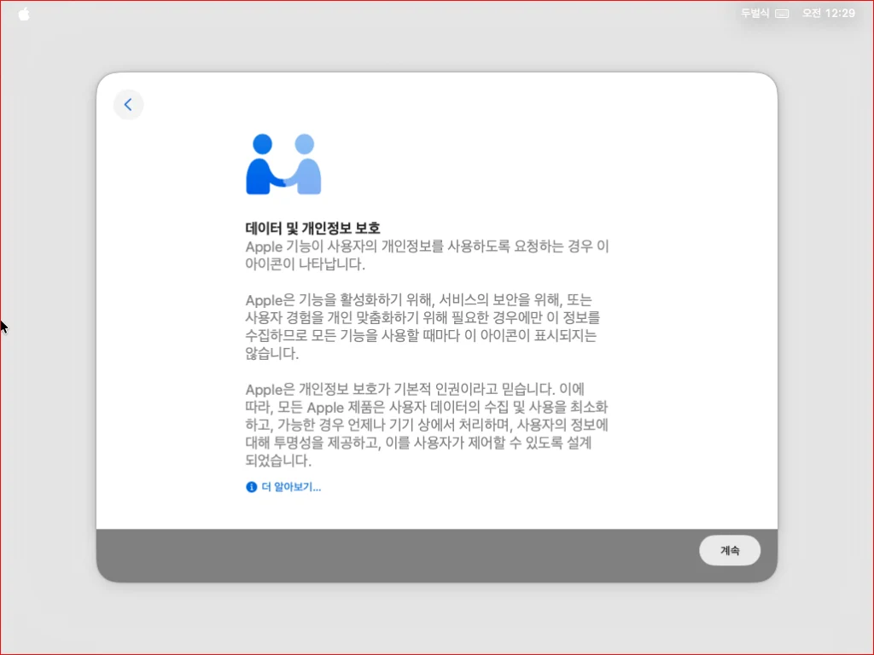Open the 더 알아보기... link
The width and height of the screenshot is (874, 655).
click(x=291, y=487)
